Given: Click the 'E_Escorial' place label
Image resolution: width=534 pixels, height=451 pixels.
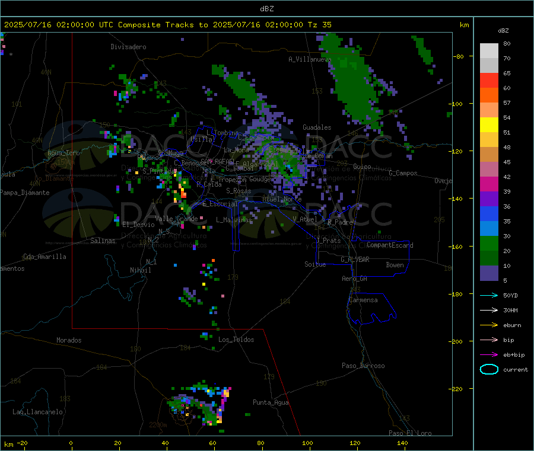Looking at the screenshot, I should [x=220, y=204].
